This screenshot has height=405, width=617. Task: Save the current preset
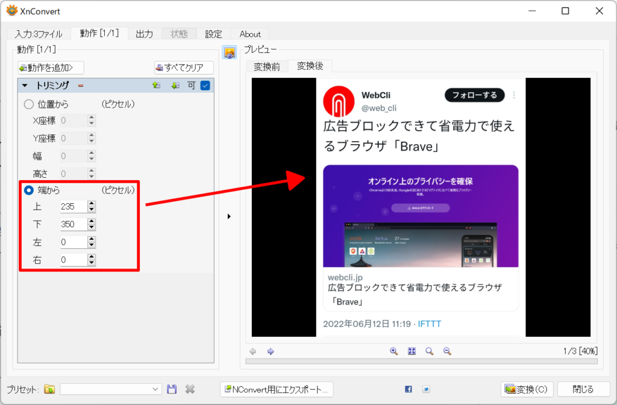172,389
